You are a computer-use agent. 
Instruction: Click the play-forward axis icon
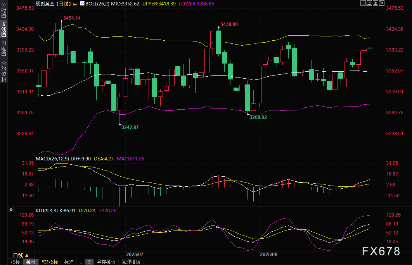375,3
